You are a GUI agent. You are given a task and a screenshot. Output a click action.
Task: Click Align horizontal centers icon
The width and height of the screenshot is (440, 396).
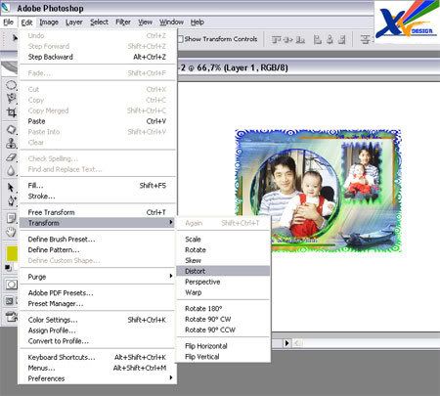[x=330, y=39]
